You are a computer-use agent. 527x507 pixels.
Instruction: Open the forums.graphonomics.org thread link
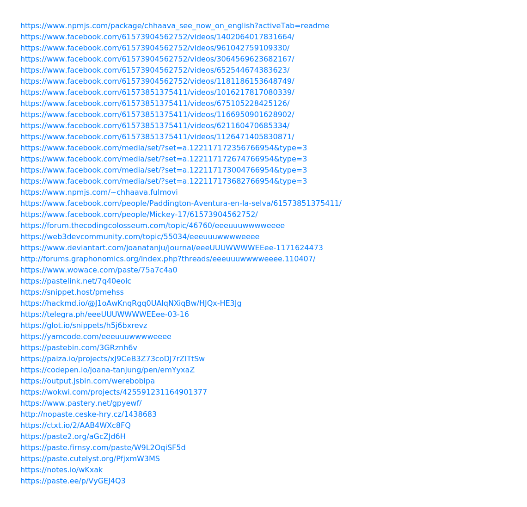point(168,259)
